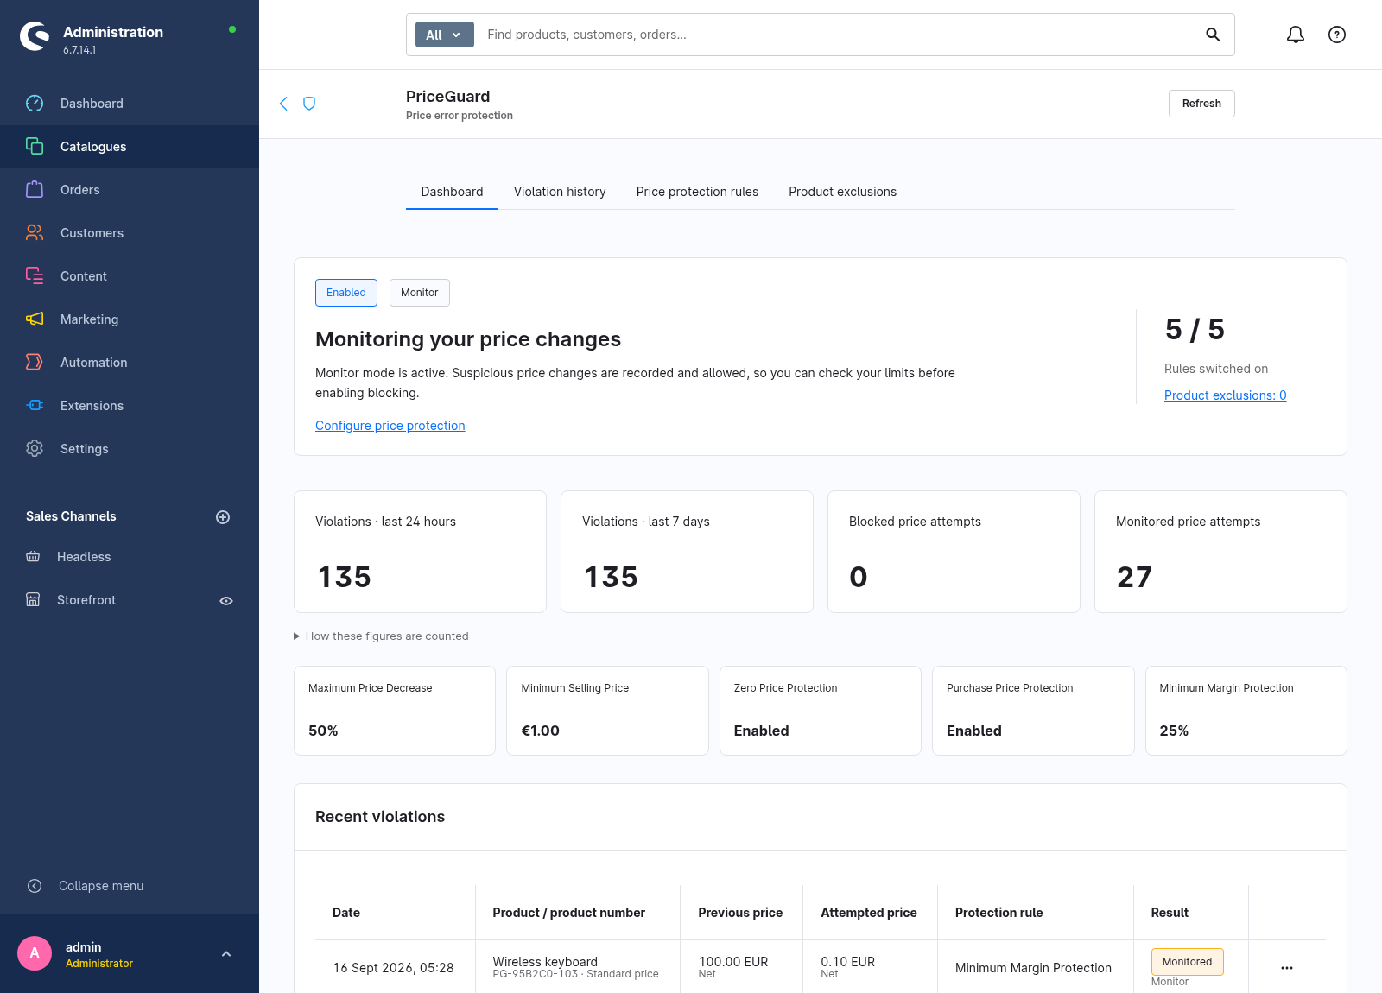Open the Orders bag icon
This screenshot has height=993, width=1382.
(x=35, y=190)
